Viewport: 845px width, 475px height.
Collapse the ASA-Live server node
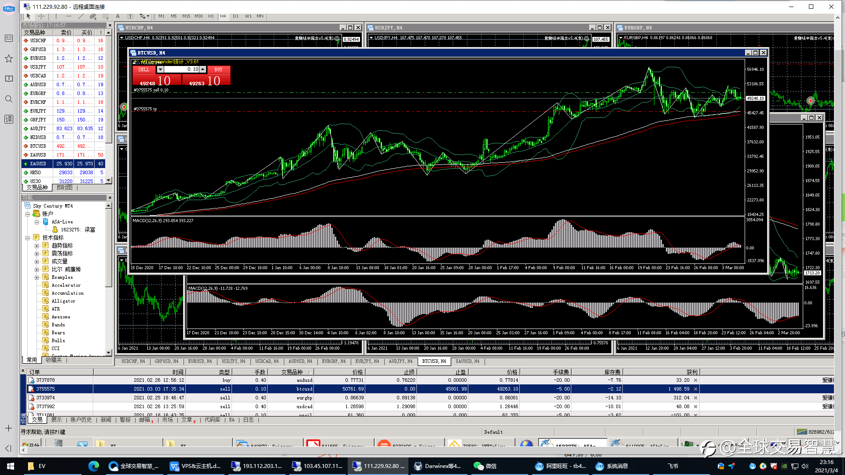(37, 222)
